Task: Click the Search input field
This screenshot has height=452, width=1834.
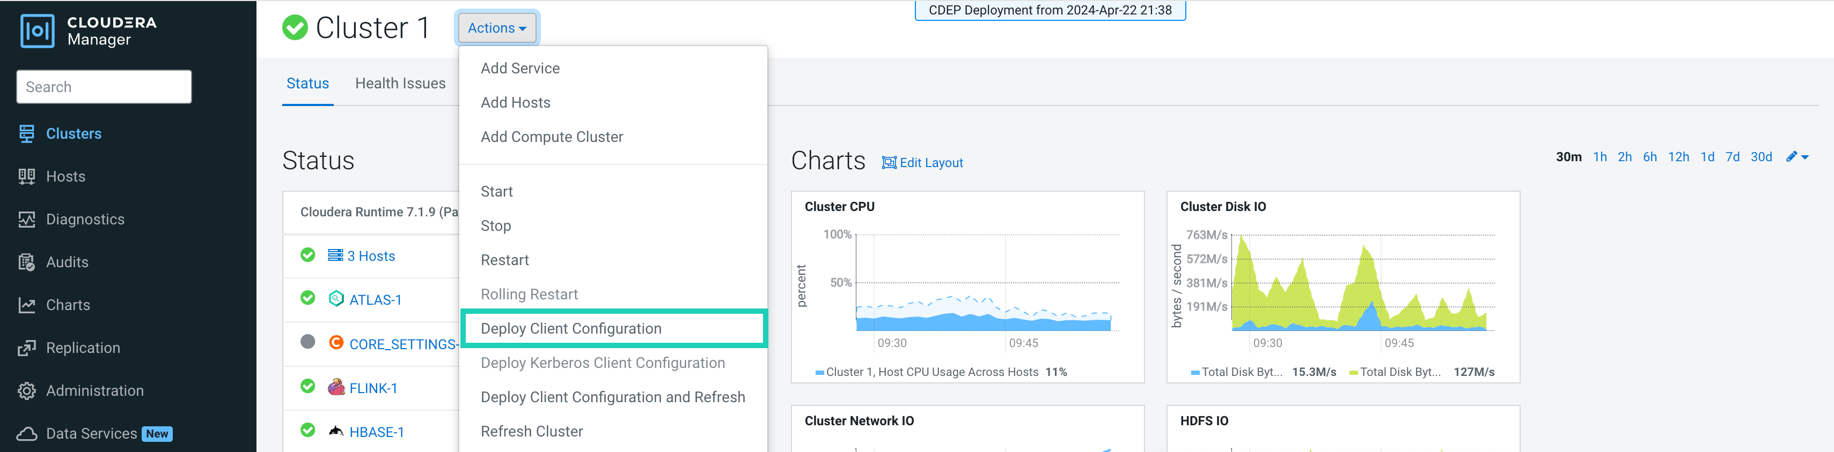Action: [104, 87]
